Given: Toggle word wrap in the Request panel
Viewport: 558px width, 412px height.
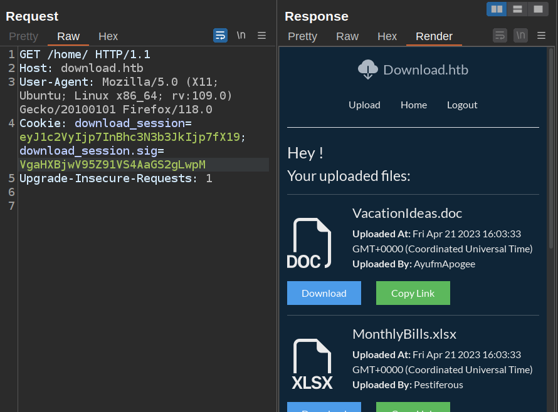Looking at the screenshot, I should (x=220, y=35).
